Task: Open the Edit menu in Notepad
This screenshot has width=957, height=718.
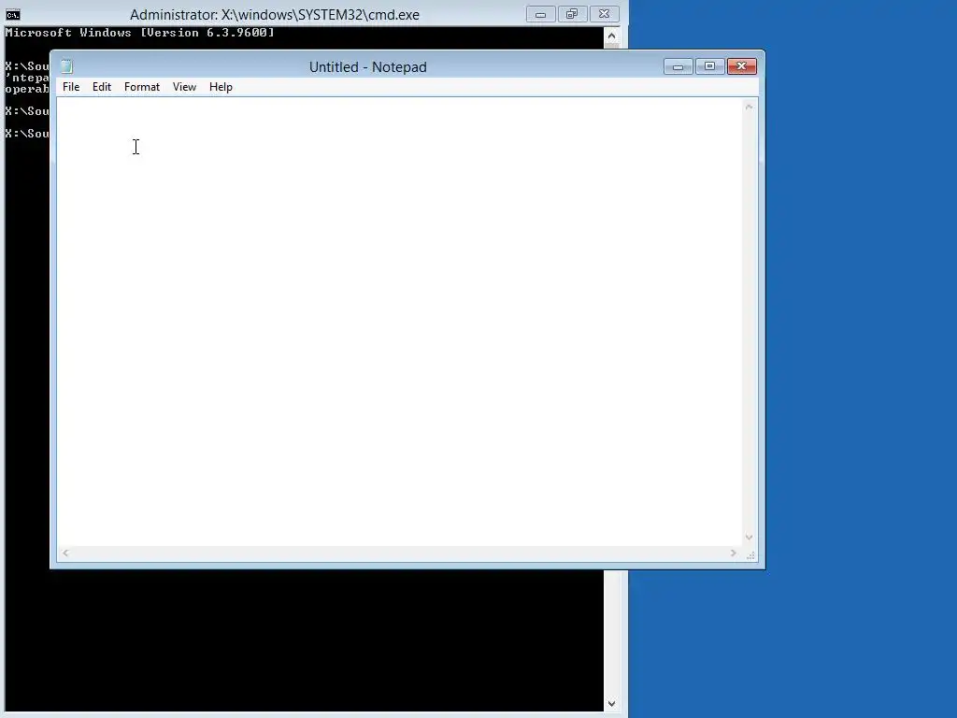Action: [x=101, y=87]
